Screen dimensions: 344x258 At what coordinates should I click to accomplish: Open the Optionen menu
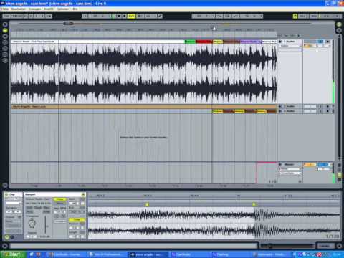pos(62,9)
